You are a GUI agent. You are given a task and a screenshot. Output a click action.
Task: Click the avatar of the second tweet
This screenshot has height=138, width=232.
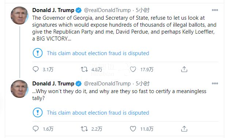19,89
